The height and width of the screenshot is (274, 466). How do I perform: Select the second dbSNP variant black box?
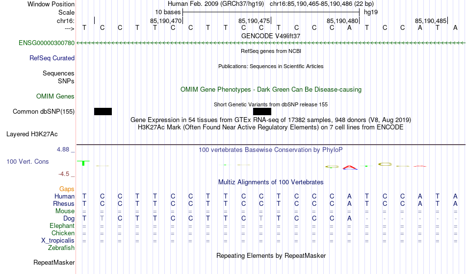pos(262,112)
